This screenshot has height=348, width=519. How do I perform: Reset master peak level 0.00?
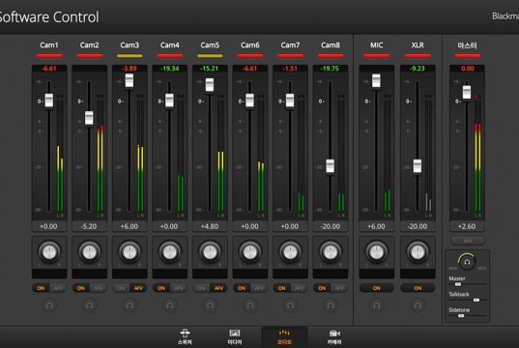[467, 69]
